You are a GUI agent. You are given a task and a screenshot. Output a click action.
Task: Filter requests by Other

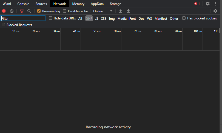click(174, 19)
